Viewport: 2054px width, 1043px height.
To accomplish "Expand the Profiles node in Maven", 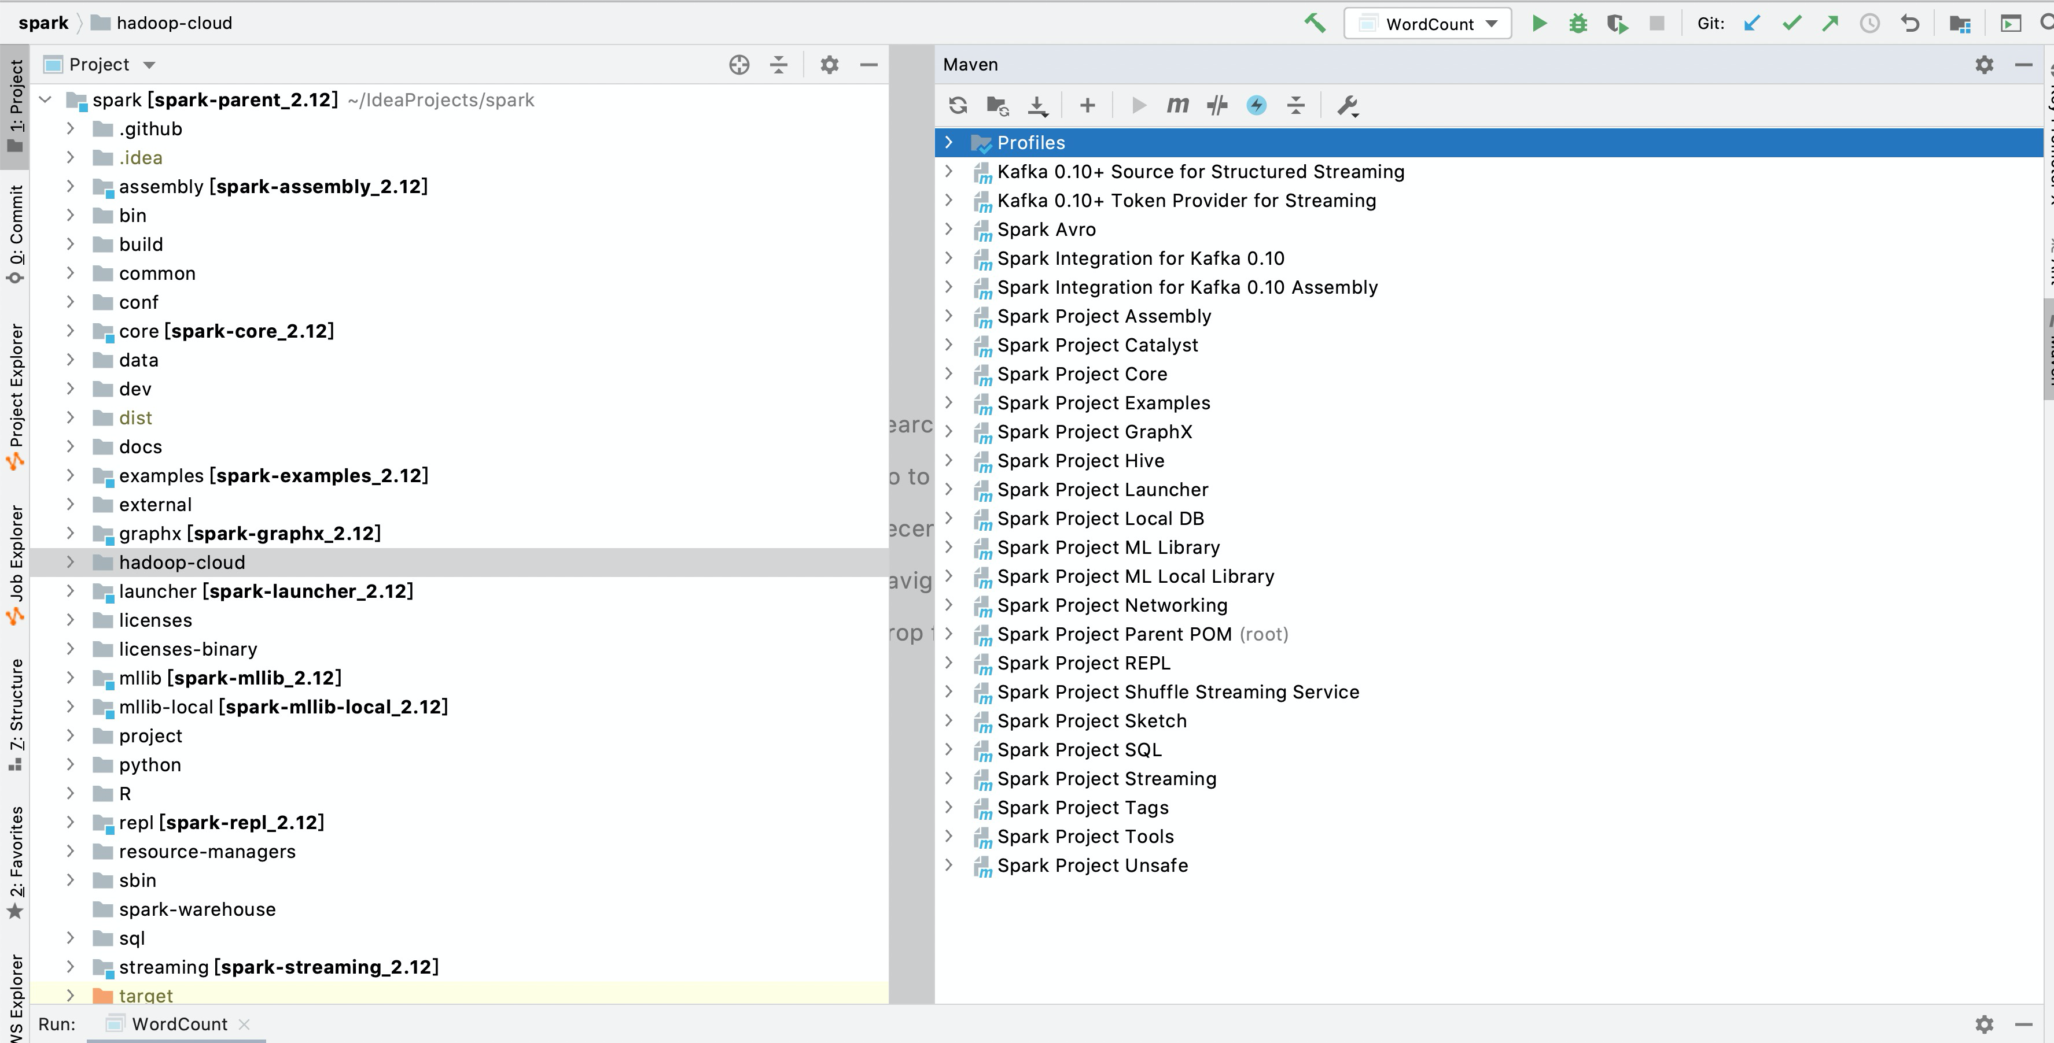I will (949, 143).
